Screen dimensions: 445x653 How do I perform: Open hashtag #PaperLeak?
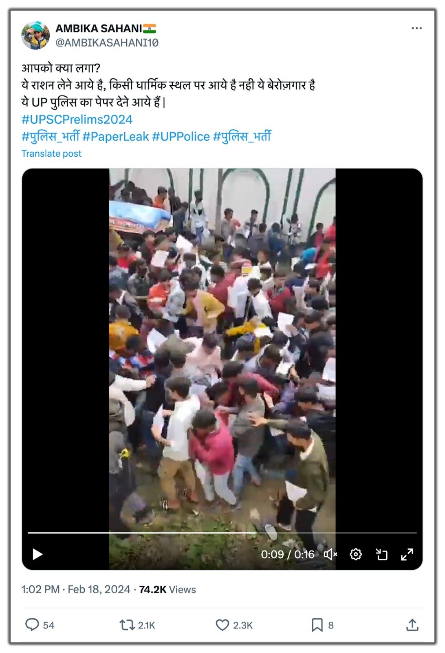115,137
